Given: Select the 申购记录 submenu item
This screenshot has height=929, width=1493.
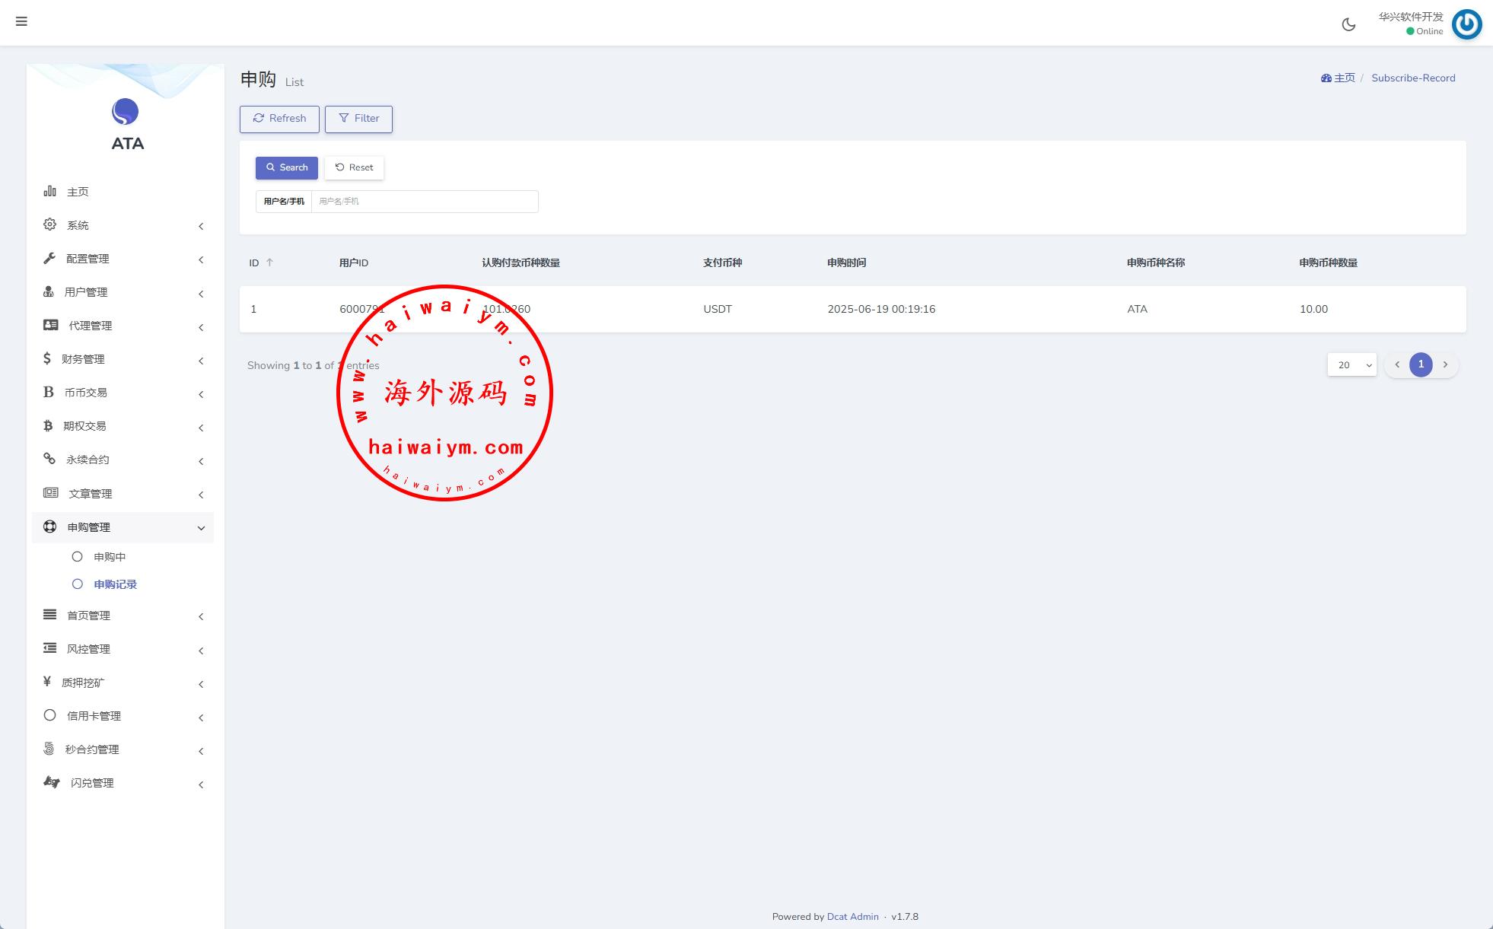Looking at the screenshot, I should coord(115,584).
